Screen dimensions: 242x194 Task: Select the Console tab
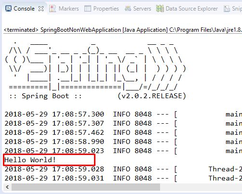point(24,9)
